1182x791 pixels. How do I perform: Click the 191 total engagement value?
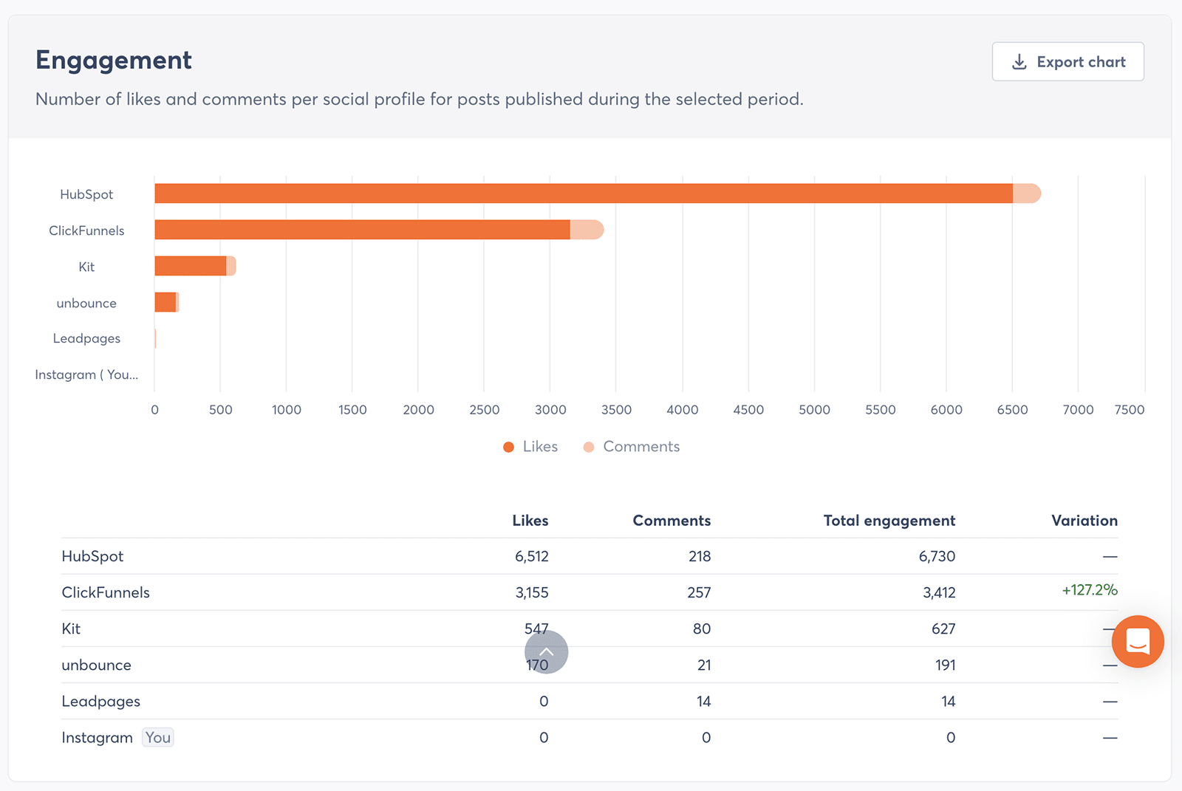(946, 665)
